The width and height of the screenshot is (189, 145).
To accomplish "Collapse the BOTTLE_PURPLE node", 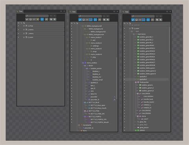I will click(x=85, y=117).
